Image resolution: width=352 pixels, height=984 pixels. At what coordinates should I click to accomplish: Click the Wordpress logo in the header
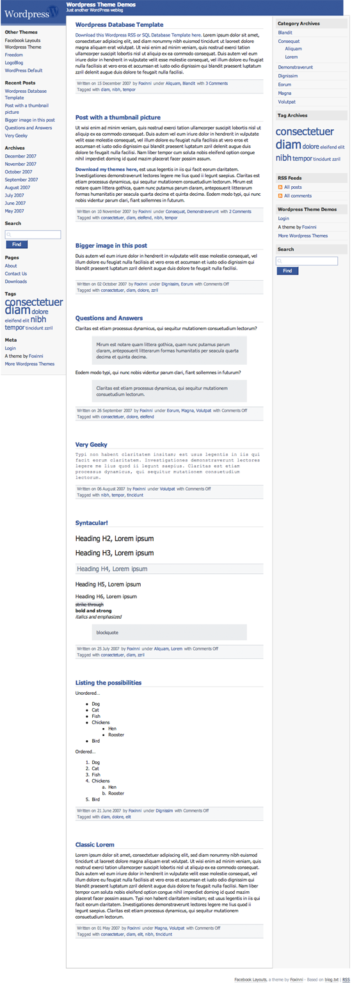pos(31,12)
